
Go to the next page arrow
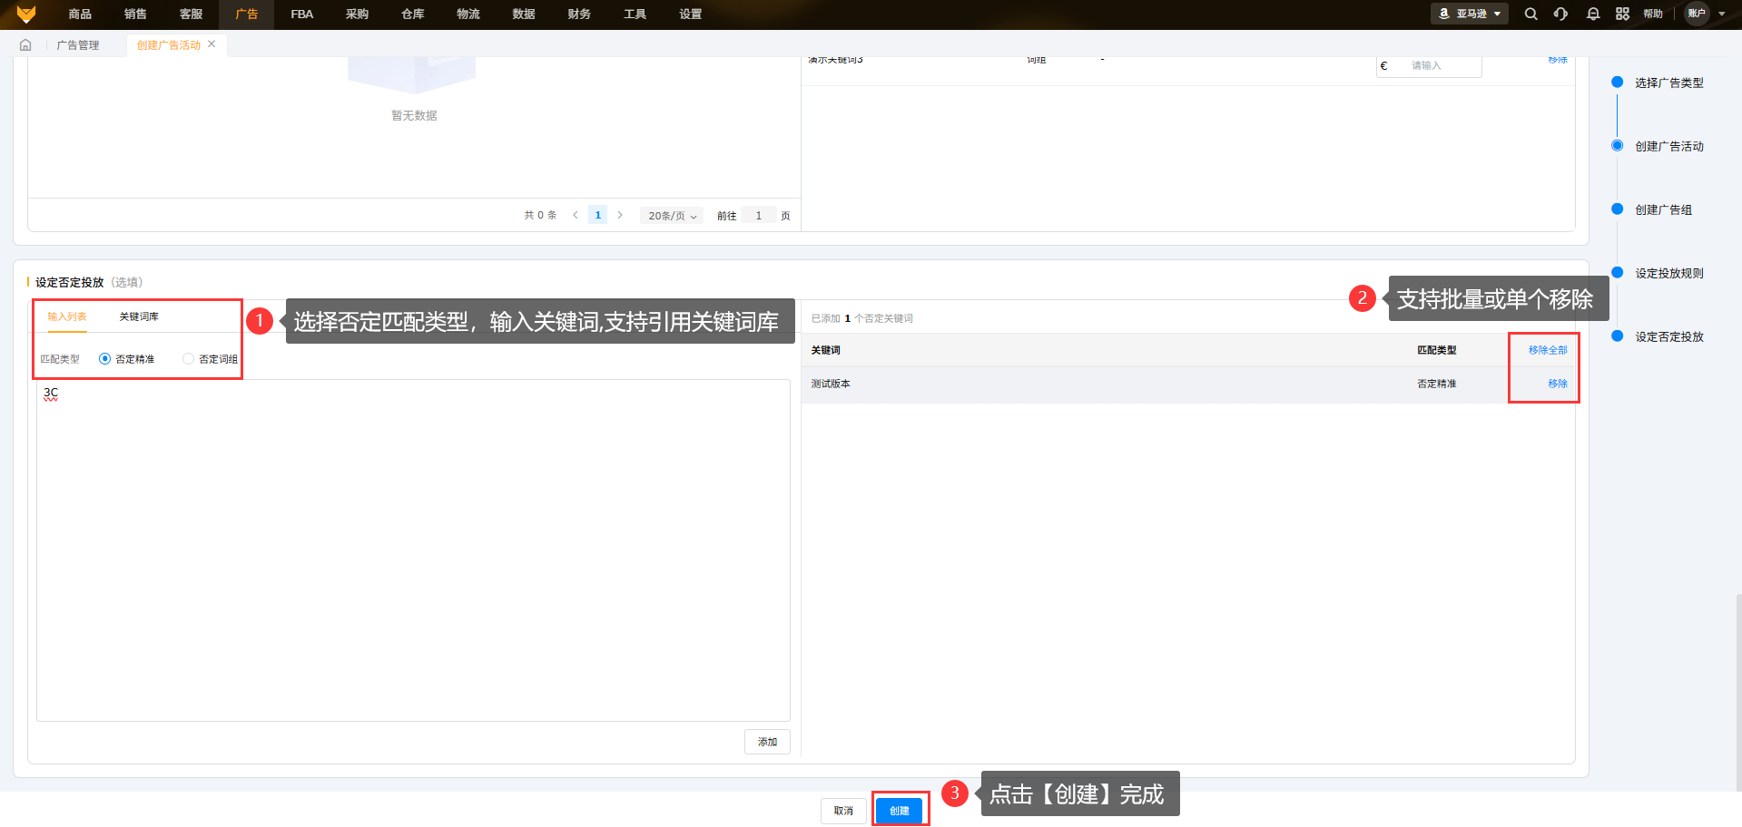620,215
